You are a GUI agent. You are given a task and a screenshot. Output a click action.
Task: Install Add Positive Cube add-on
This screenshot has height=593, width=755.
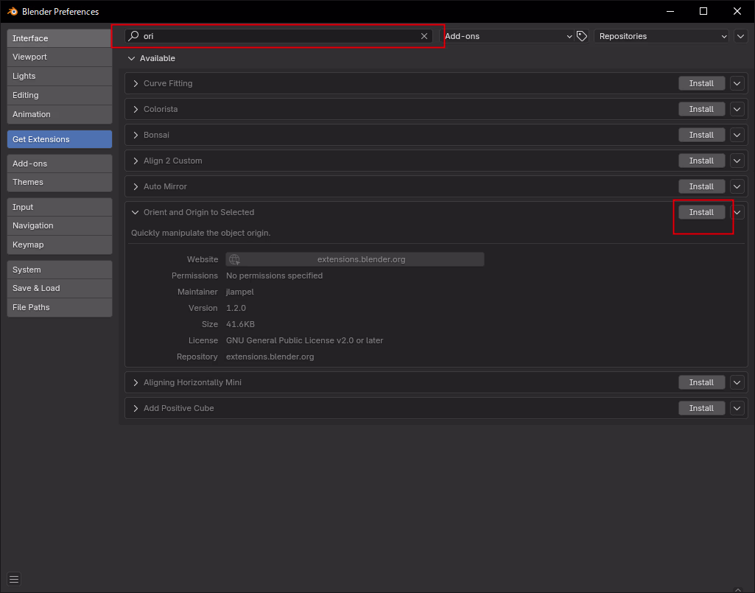pos(701,409)
